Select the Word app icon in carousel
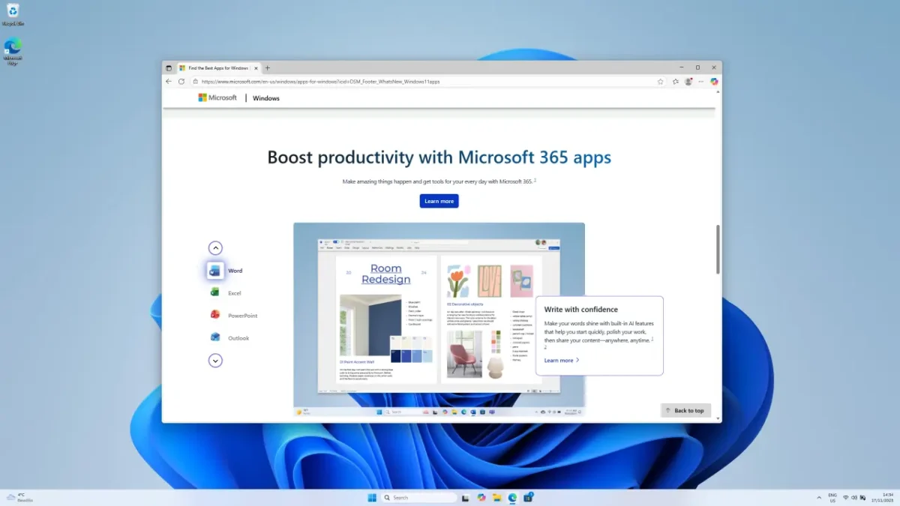Image resolution: width=900 pixels, height=506 pixels. (x=215, y=271)
